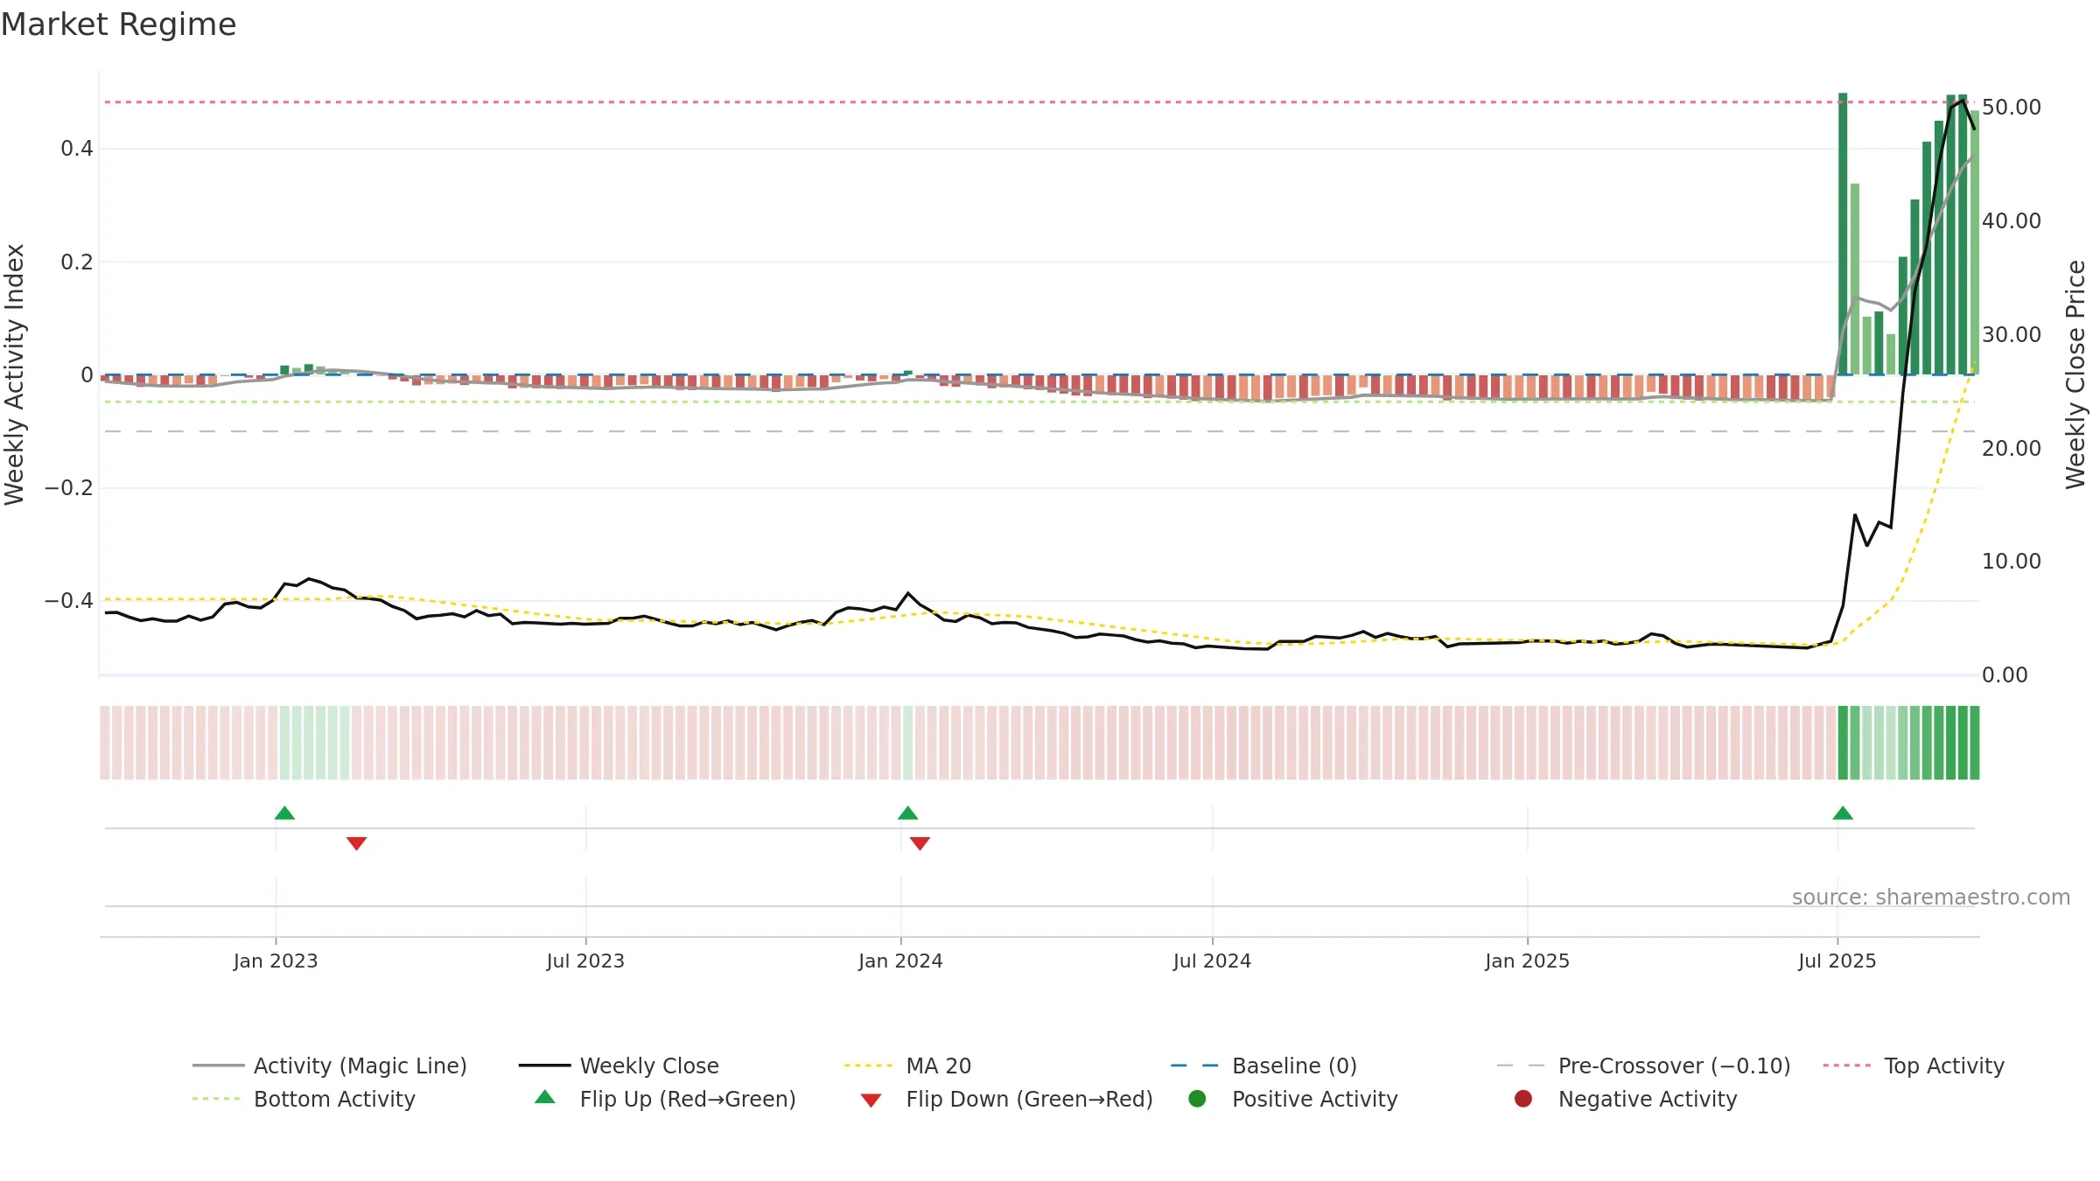Click the source: sharemaestro.com text
The height and width of the screenshot is (1181, 2100).
tap(1931, 897)
